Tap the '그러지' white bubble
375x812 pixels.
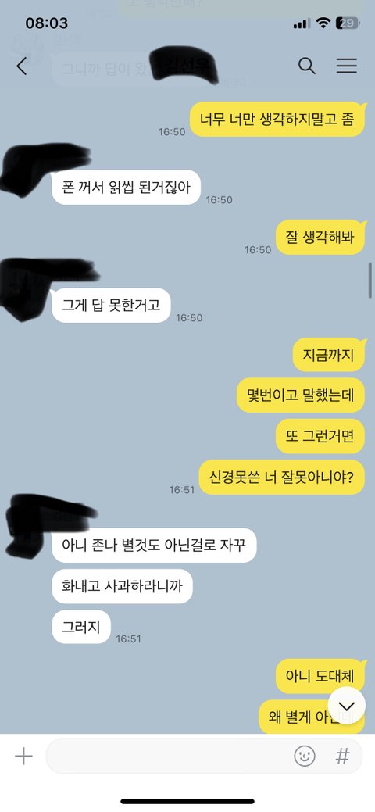pyautogui.click(x=81, y=627)
